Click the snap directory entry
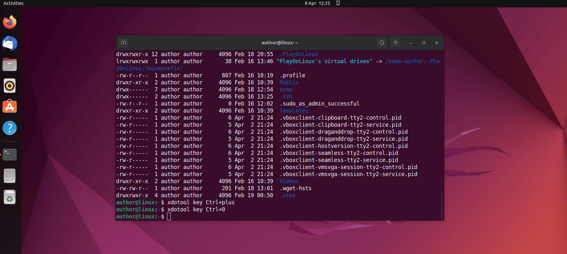 [286, 89]
